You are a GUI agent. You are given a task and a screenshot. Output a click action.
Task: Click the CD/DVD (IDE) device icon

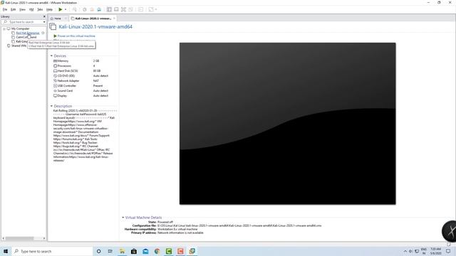56,76
